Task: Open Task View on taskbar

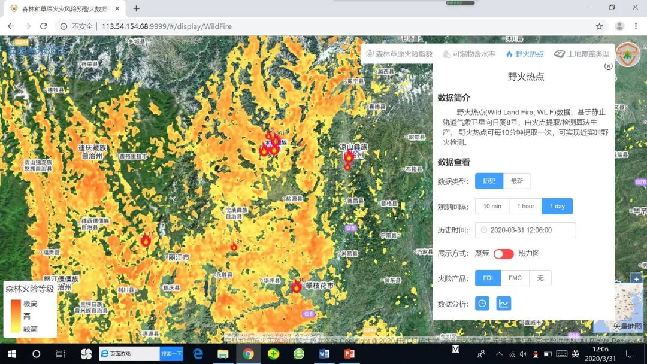Action: tap(61, 354)
